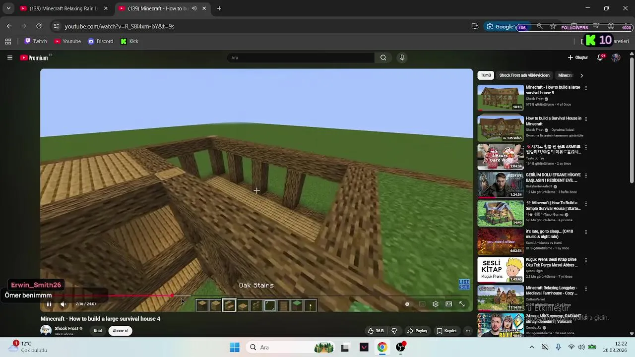635x357 pixels.
Task: Pause the video with the pause button
Action: [x=49, y=304]
